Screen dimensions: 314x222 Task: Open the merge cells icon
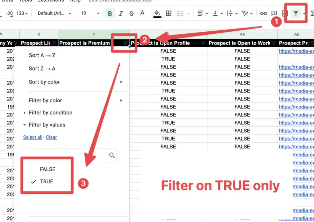180,13
